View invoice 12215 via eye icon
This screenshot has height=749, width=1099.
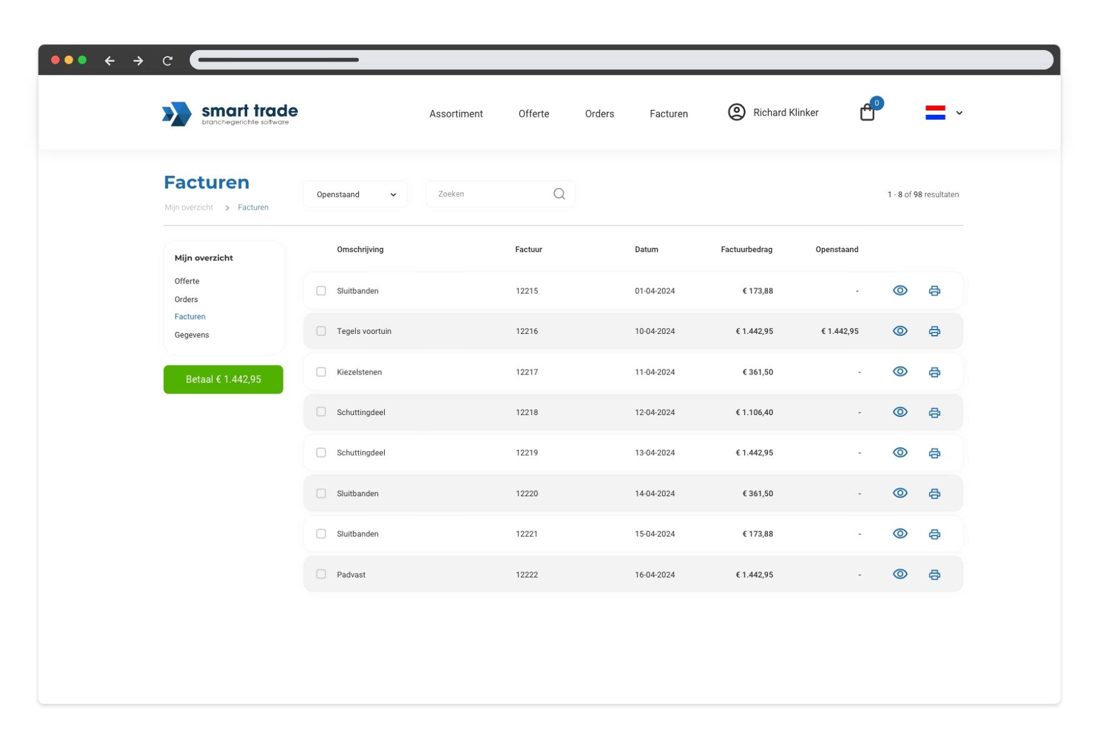(900, 290)
